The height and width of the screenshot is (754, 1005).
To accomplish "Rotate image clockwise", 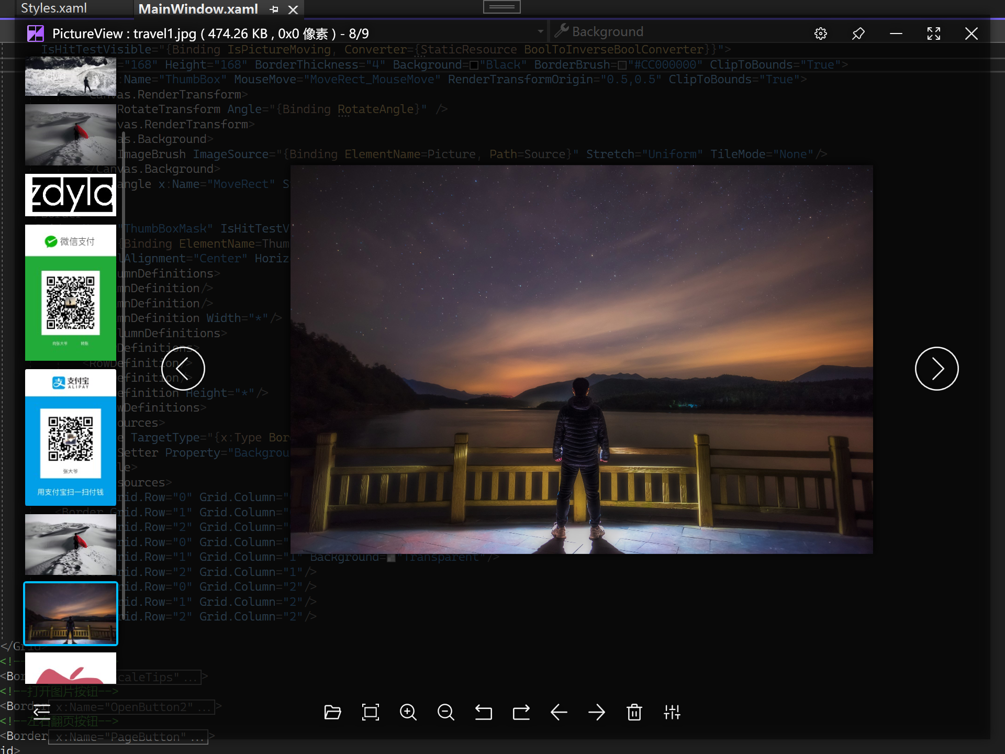I will (x=521, y=712).
